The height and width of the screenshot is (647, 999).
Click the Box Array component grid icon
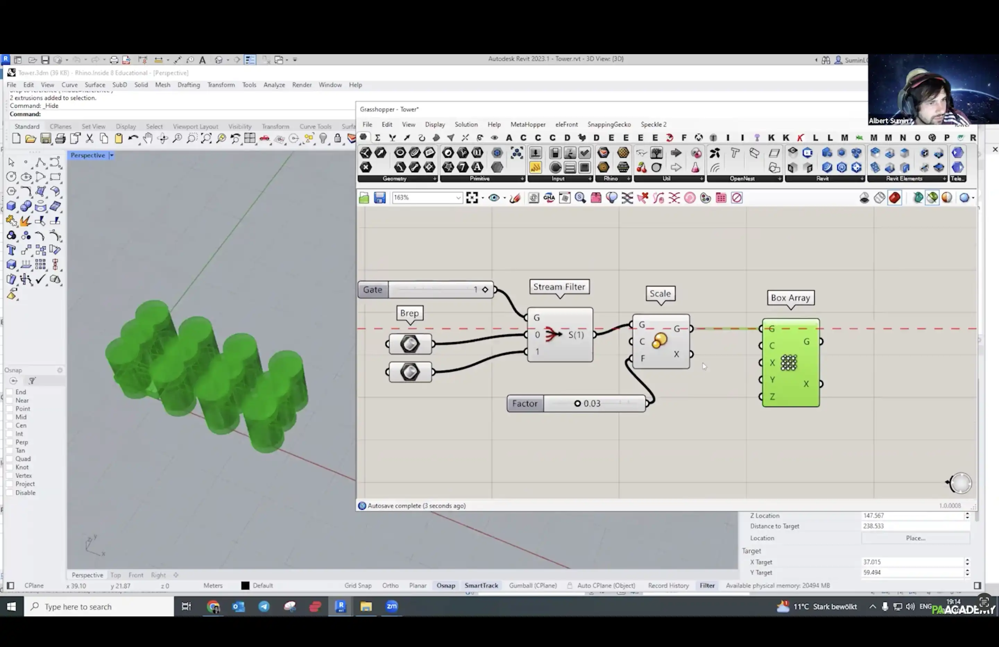(788, 363)
